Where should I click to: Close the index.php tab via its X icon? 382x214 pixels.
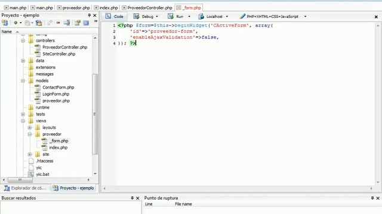click(96, 8)
